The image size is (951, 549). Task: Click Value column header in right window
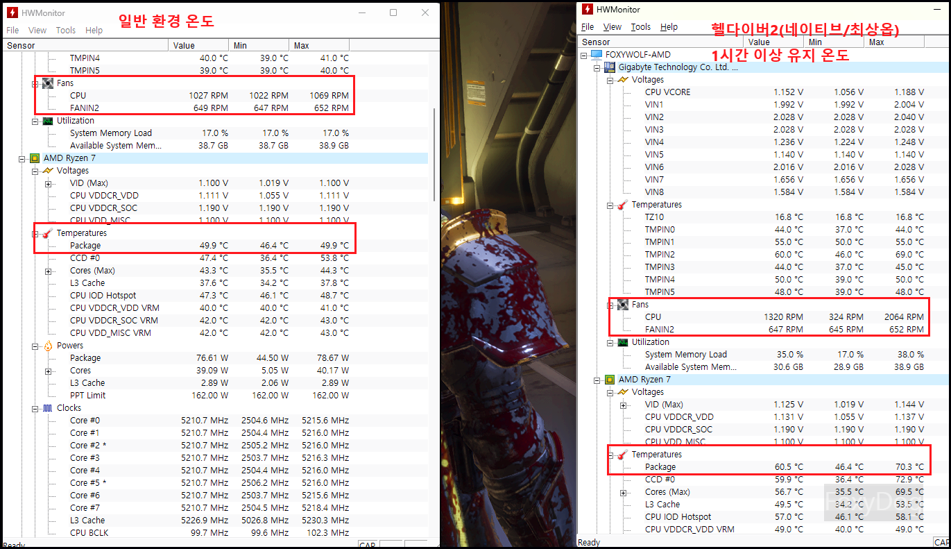click(x=773, y=42)
